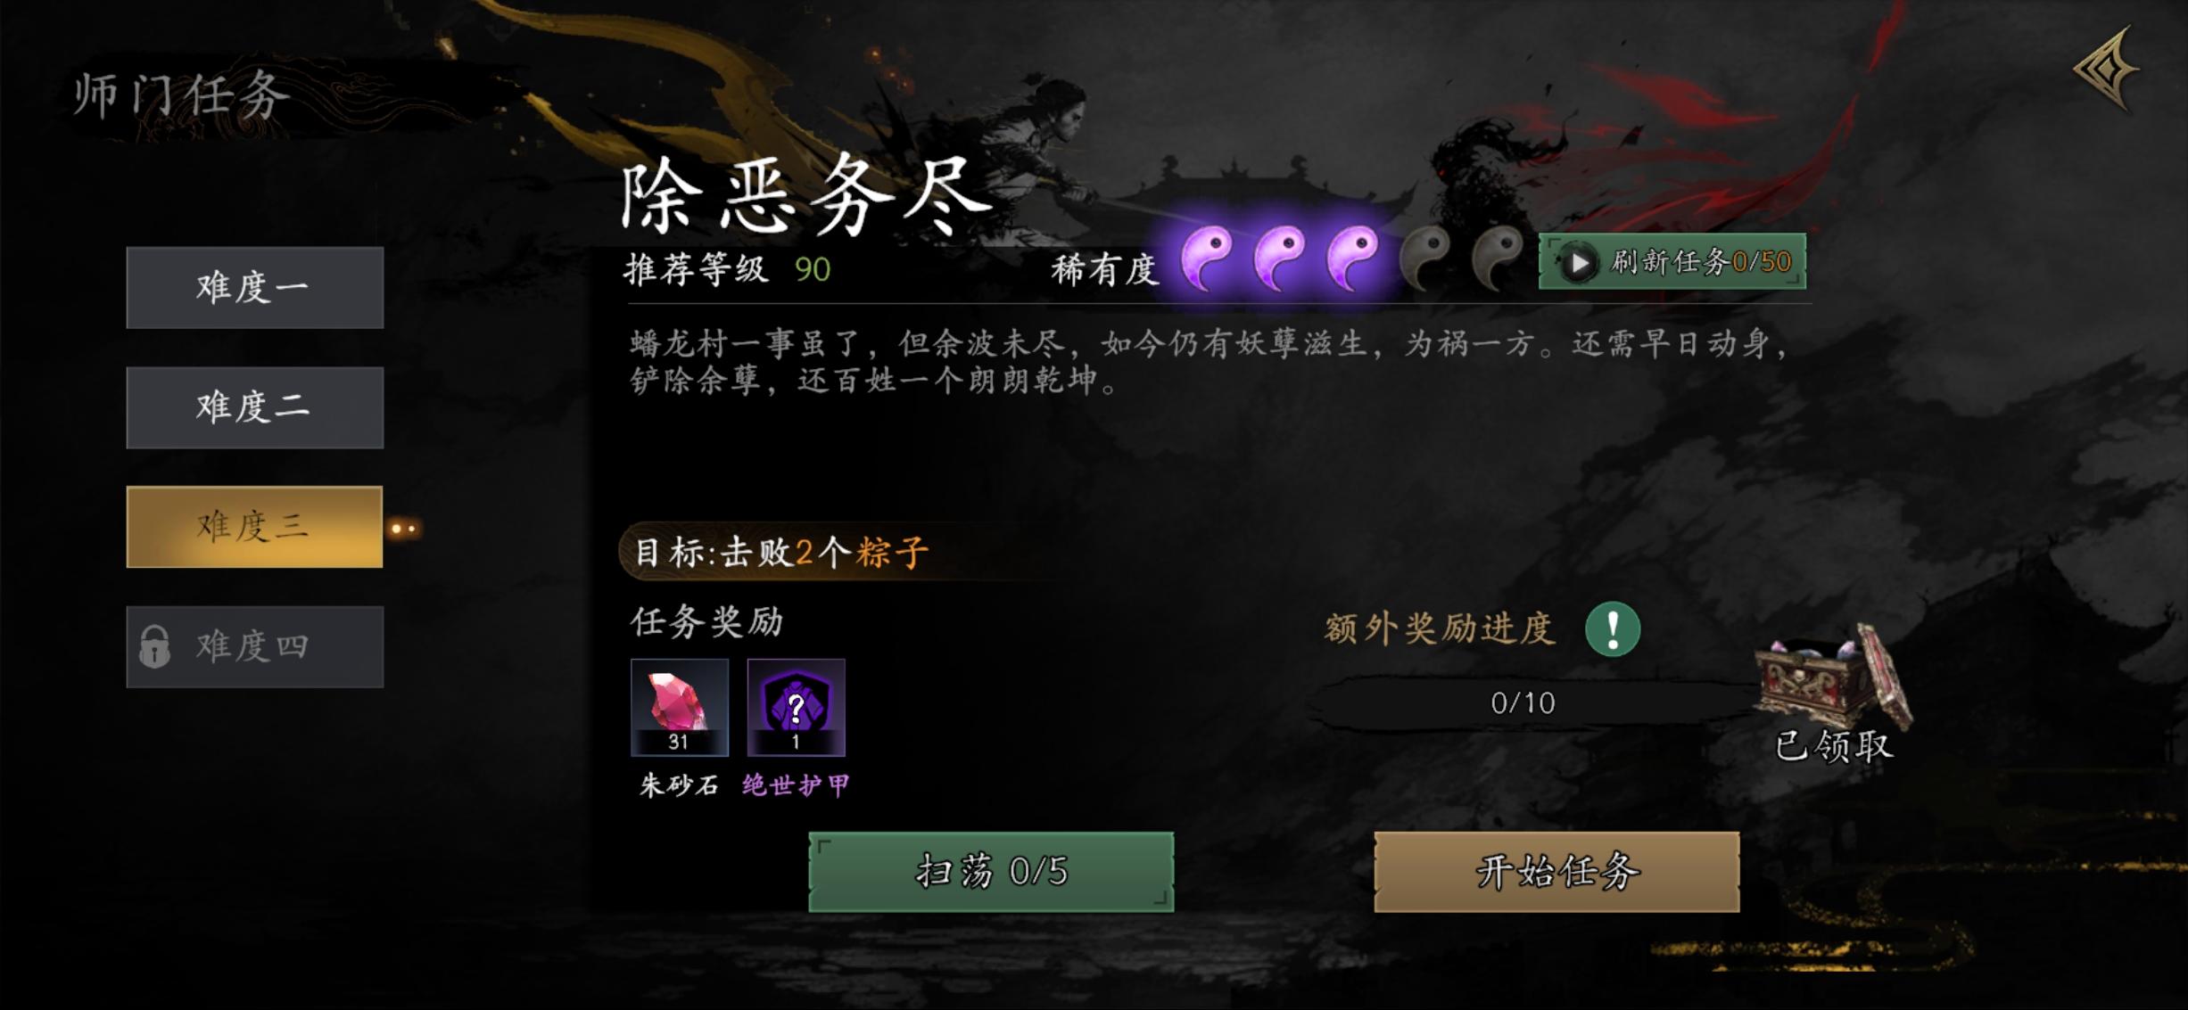2188x1010 pixels.
Task: Choose the locked 难度四 tab
Action: point(255,647)
